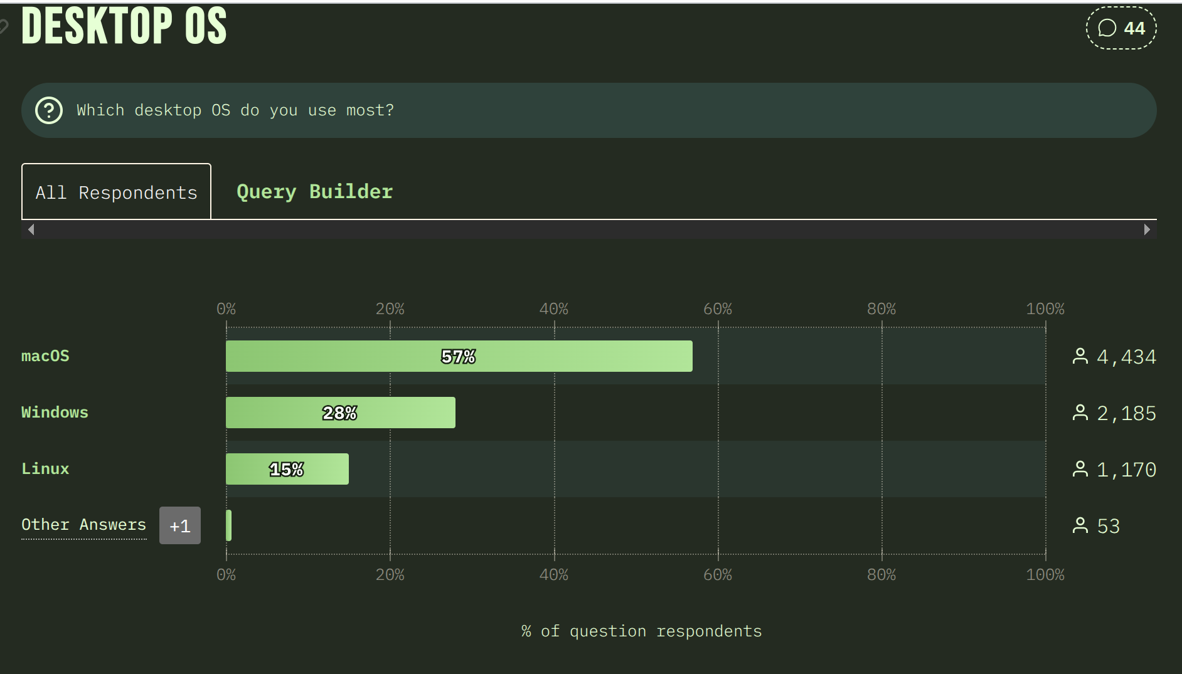Click the 2,185 respondent count
This screenshot has width=1182, height=674.
click(x=1126, y=413)
